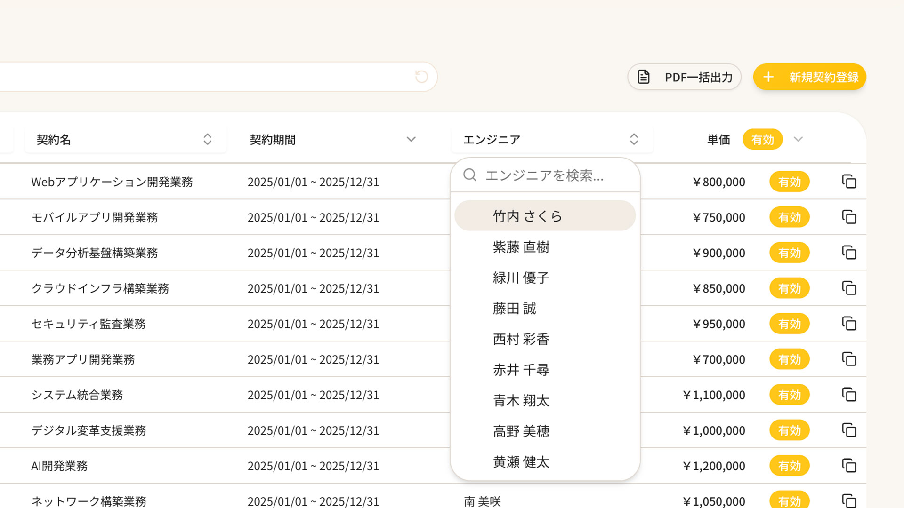Pick 黄瀬 健太 from engineer options
Screen dimensions: 904x508
point(521,462)
